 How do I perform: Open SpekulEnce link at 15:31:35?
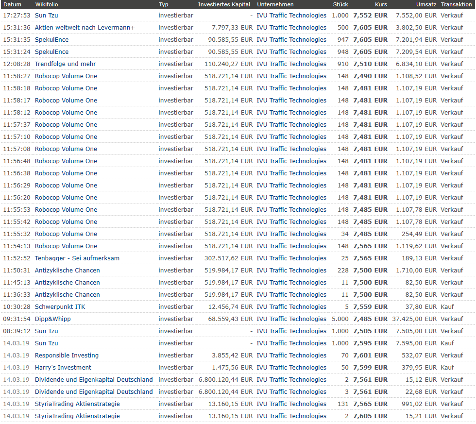coord(51,40)
